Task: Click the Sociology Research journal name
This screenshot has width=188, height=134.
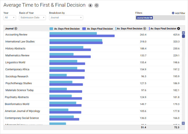Action: pos(17,76)
